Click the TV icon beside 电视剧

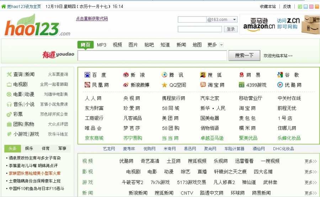pos(9,84)
